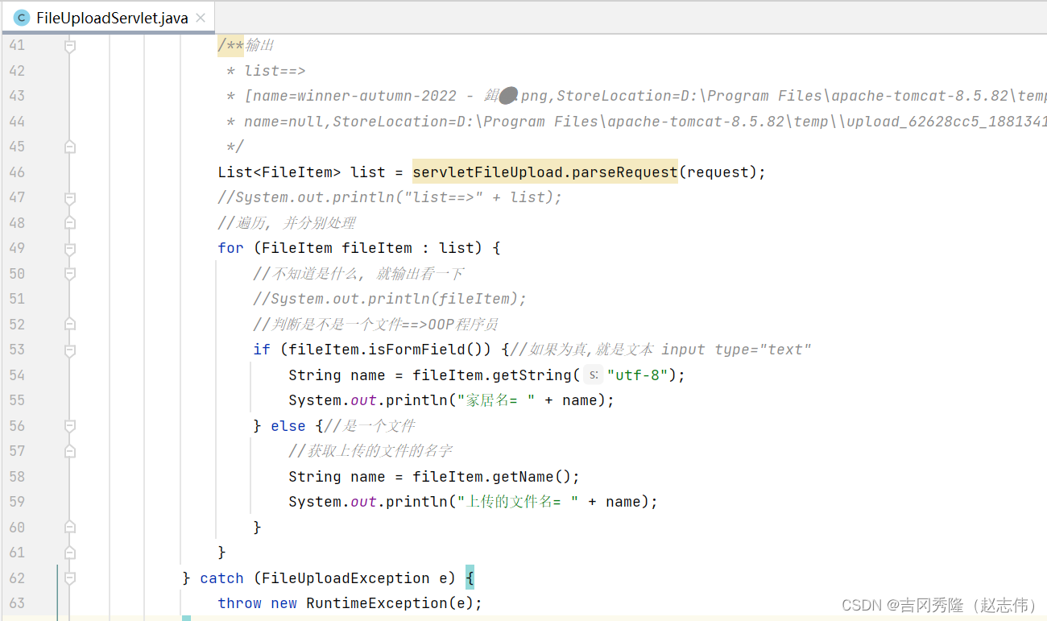Click the '//是一个文件' comment on line 56
Image resolution: width=1047 pixels, height=621 pixels.
coord(370,426)
